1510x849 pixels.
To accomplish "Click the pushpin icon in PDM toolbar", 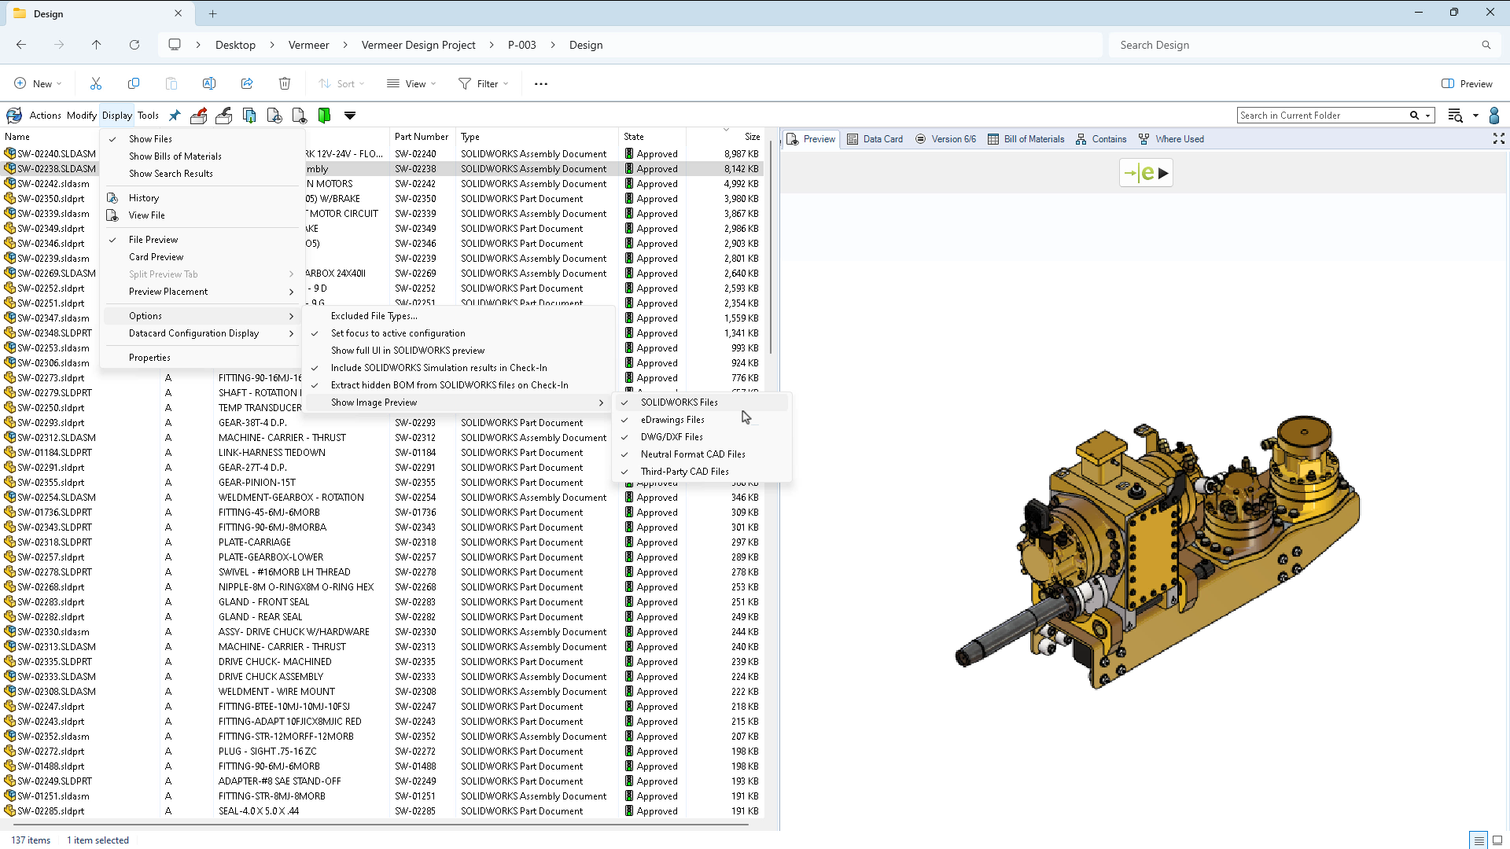I will (175, 116).
